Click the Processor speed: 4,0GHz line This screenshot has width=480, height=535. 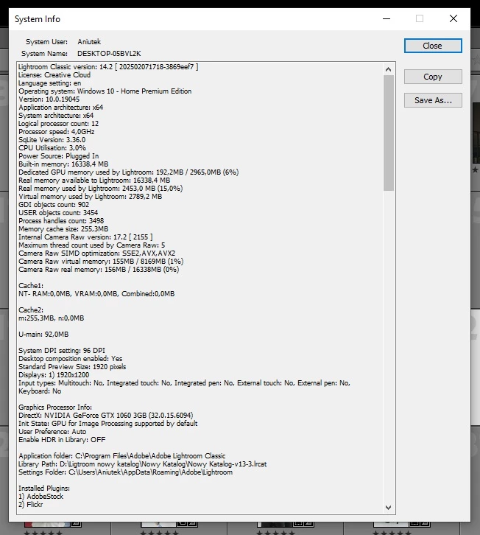(x=57, y=132)
